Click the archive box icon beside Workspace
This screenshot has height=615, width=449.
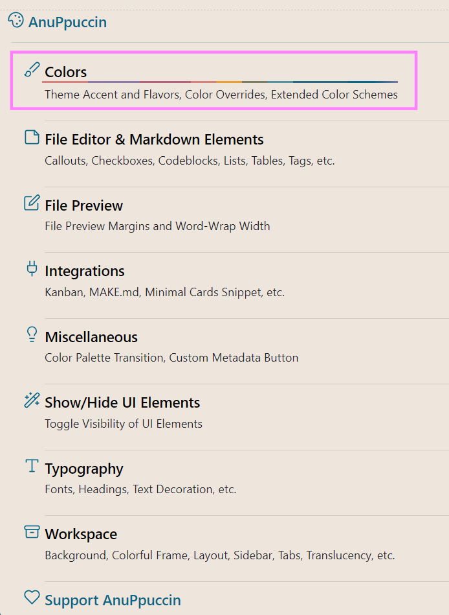click(x=32, y=532)
